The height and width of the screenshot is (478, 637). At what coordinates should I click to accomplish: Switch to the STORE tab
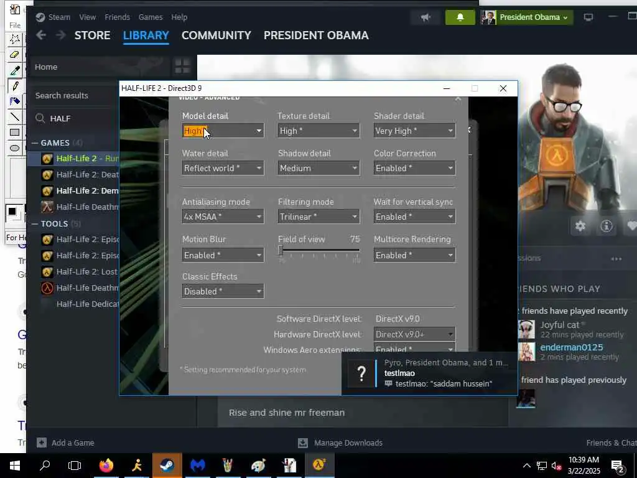(92, 35)
